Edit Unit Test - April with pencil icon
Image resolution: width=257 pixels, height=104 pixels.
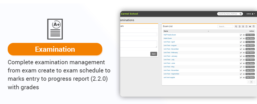tap(241, 42)
